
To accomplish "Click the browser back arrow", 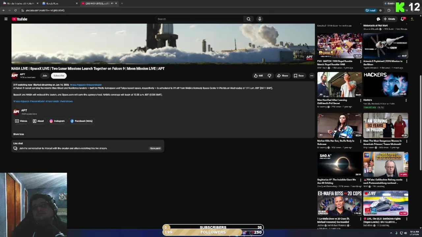I will (4, 10).
